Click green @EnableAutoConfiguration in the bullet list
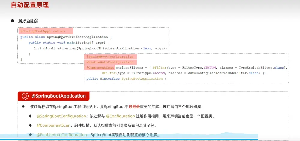This screenshot has width=300, height=141. tap(61, 135)
